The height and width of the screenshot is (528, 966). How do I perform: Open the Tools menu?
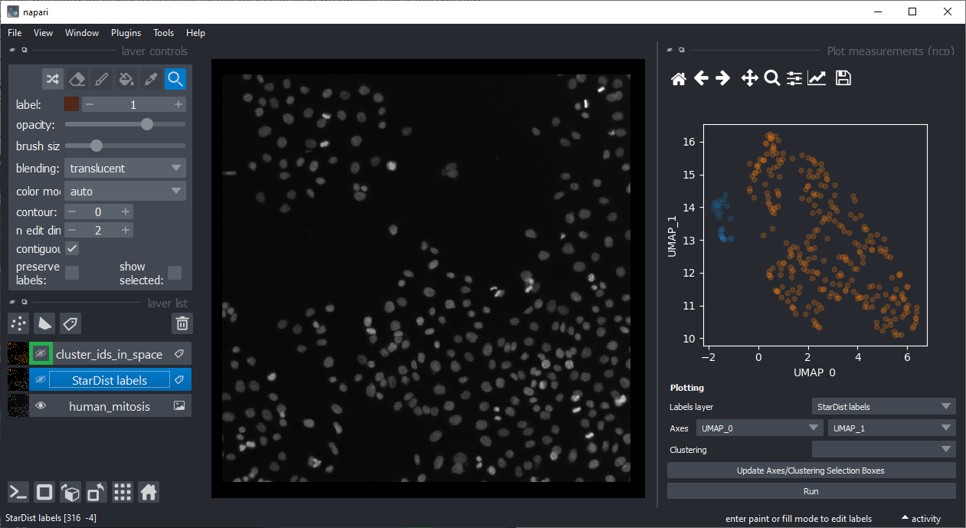tap(163, 33)
